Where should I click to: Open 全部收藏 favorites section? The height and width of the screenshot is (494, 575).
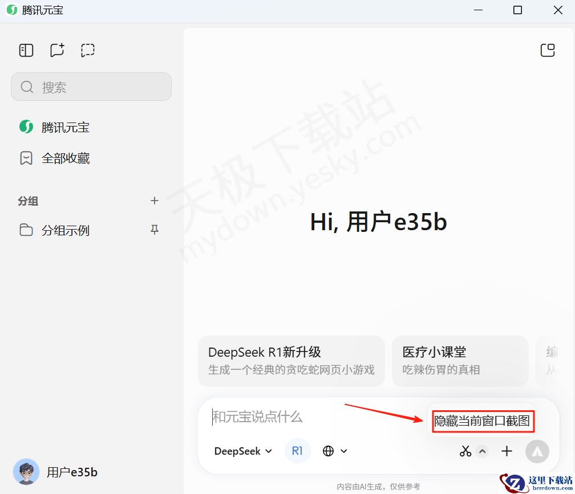point(66,158)
